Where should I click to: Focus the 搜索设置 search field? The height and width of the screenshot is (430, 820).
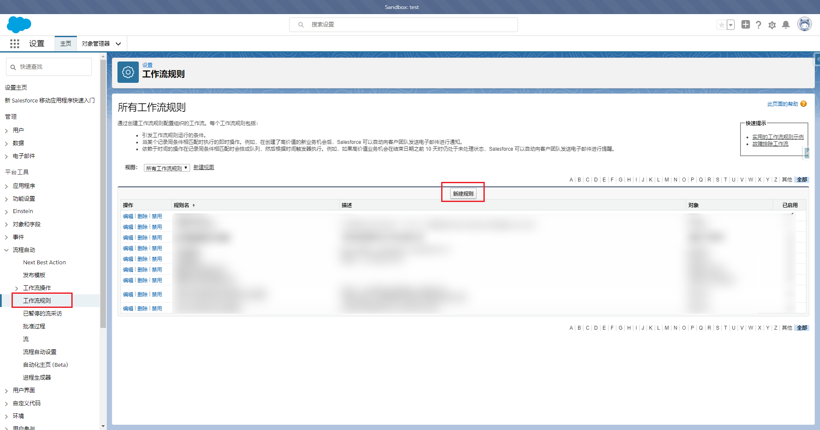(x=404, y=25)
